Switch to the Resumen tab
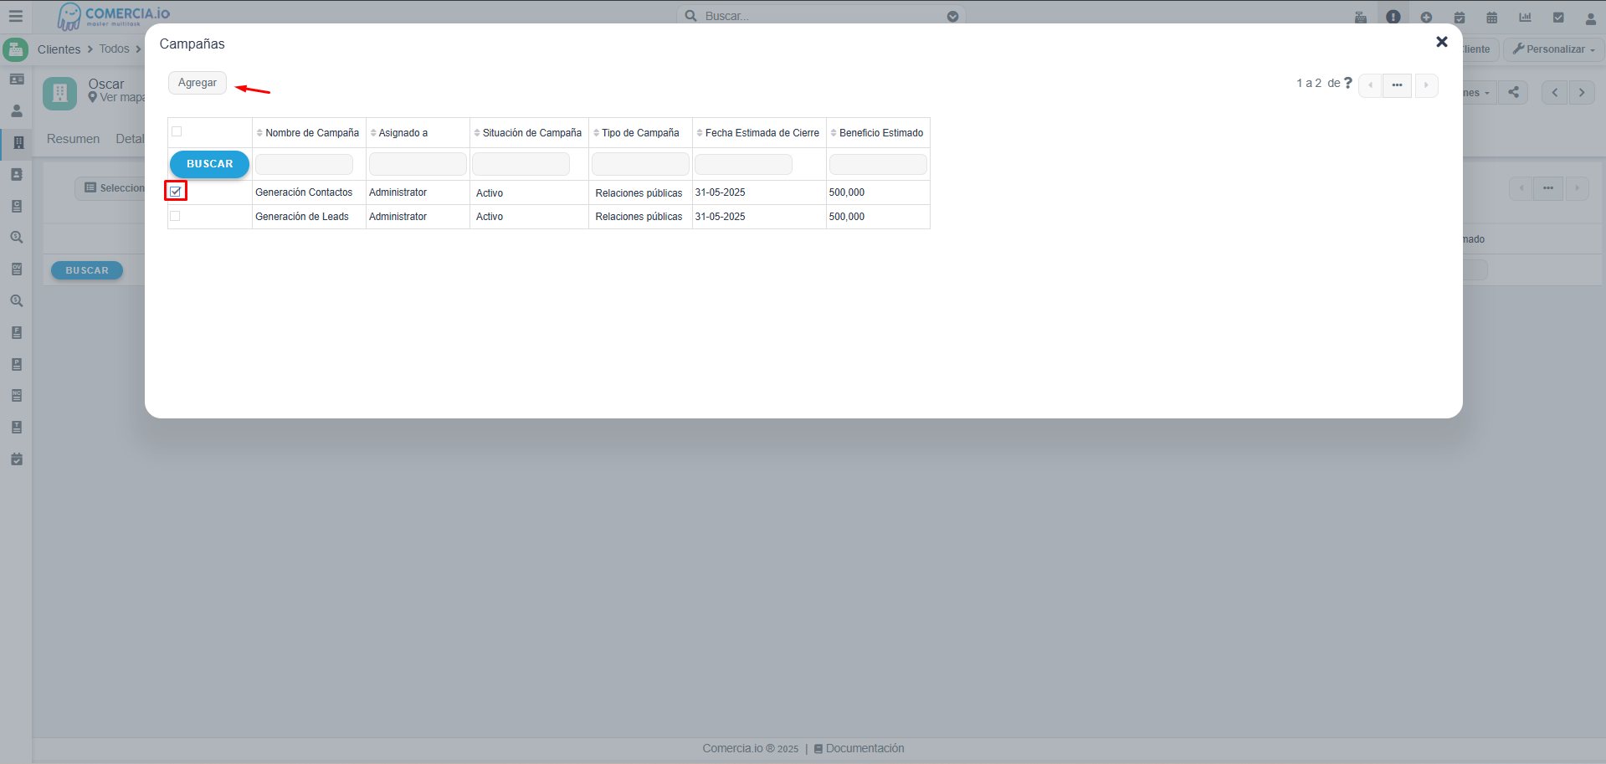 (73, 139)
